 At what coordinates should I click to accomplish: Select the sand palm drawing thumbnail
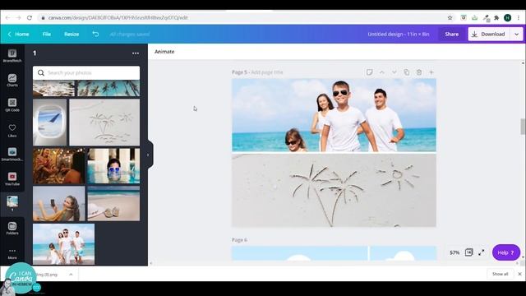[104, 123]
